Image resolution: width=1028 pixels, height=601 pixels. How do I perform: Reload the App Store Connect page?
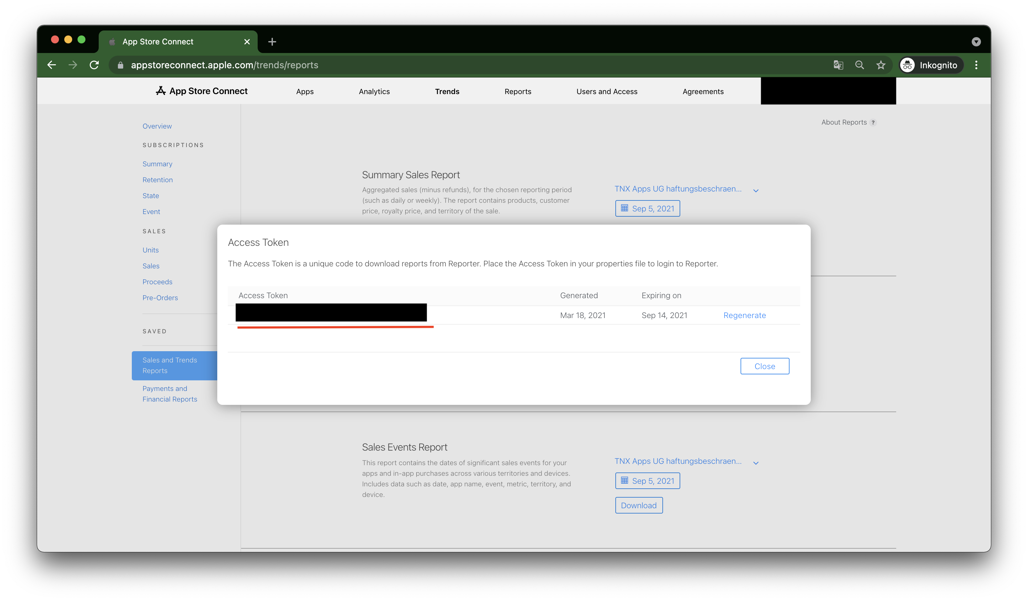94,65
